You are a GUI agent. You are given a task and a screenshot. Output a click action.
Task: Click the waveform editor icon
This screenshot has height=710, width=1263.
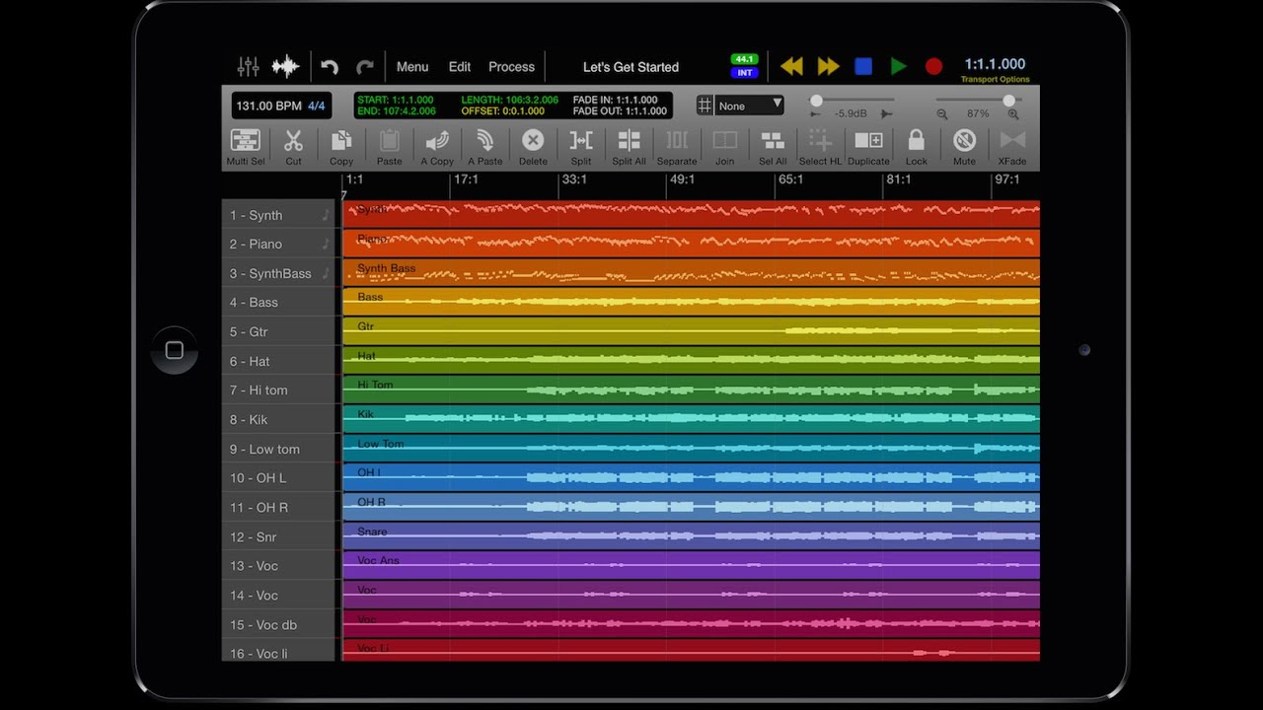(x=285, y=65)
